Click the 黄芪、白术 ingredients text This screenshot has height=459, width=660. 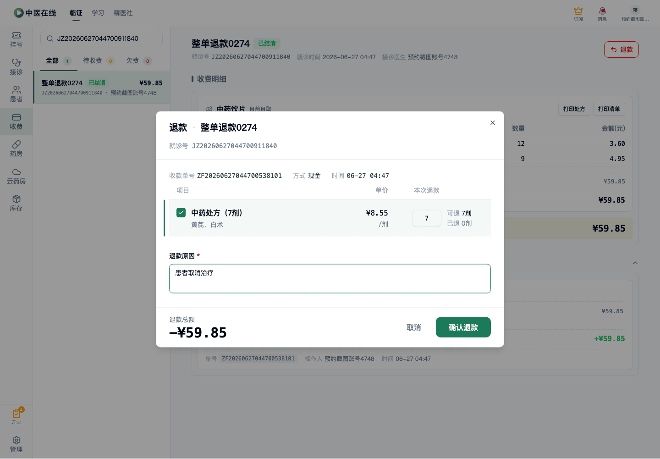(x=207, y=225)
